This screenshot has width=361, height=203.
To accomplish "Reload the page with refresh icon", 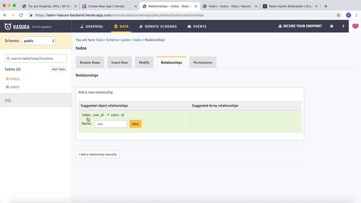I will pos(21,15).
